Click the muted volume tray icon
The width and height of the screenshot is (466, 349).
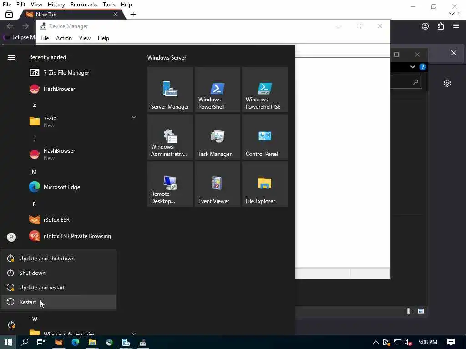pyautogui.click(x=408, y=343)
